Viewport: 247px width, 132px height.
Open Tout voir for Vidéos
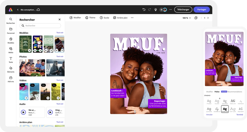60,80
